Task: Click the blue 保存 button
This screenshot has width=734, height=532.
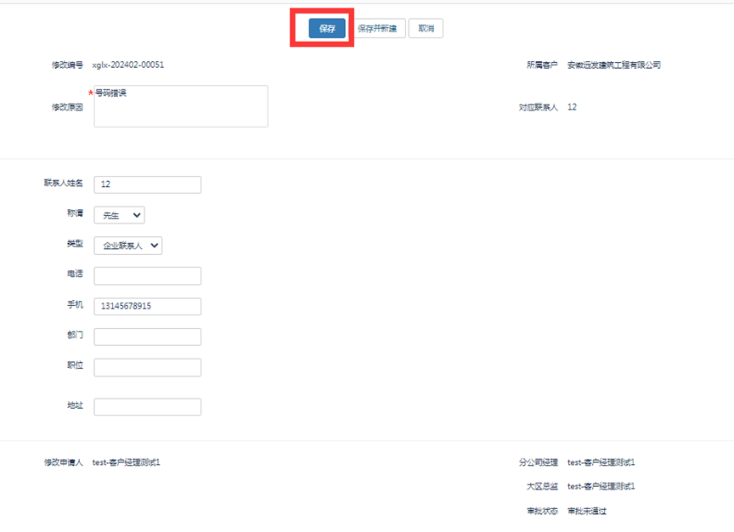Action: coord(327,28)
